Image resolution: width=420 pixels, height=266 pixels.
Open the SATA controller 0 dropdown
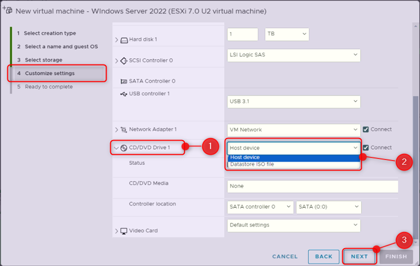pos(260,207)
